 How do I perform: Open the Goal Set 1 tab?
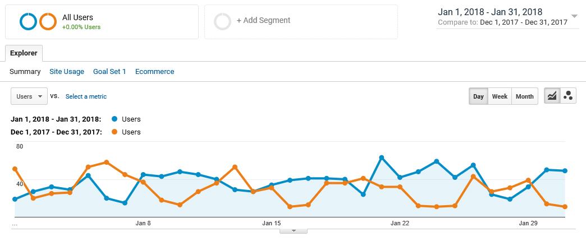coord(109,72)
